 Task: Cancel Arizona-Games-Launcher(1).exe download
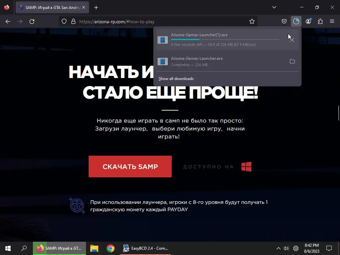[292, 40]
